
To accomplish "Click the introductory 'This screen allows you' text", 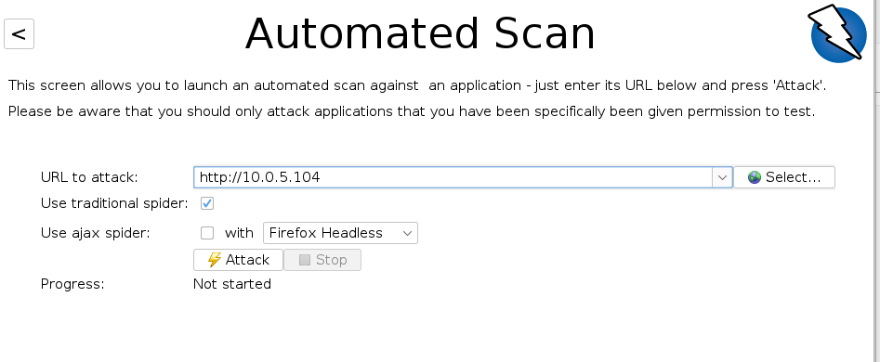I will [417, 85].
